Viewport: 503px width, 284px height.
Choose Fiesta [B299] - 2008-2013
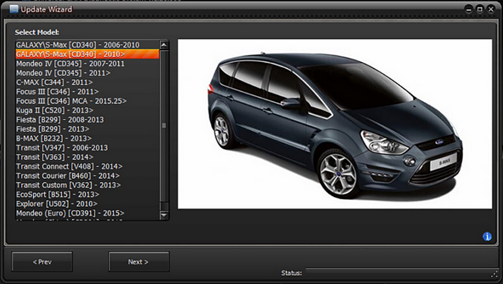click(x=87, y=119)
